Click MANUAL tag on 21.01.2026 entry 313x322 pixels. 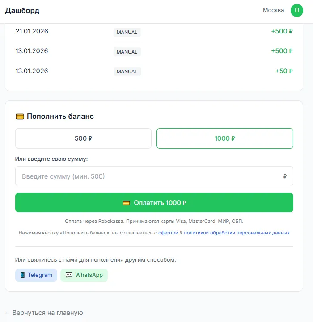point(127,32)
